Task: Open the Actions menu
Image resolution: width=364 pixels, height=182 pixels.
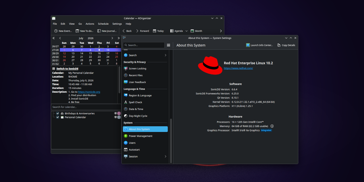Action: pos(90,24)
